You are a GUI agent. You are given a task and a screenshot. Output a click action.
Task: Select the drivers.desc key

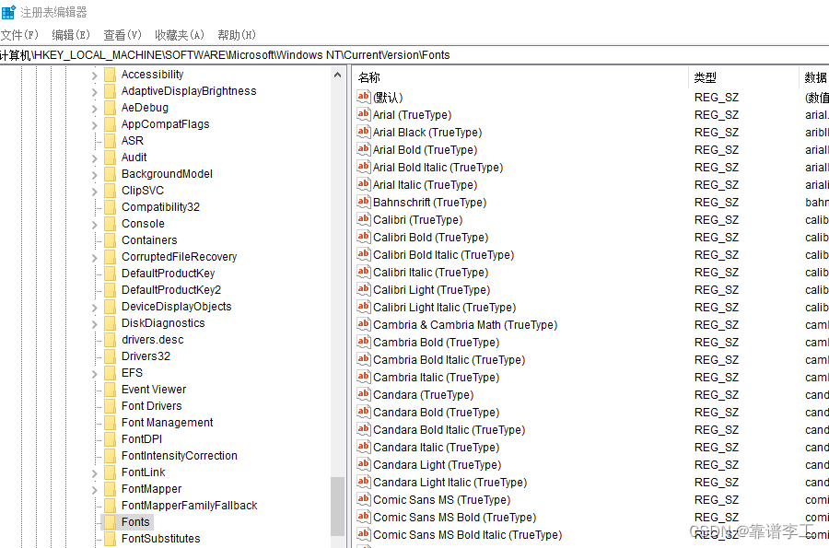153,340
